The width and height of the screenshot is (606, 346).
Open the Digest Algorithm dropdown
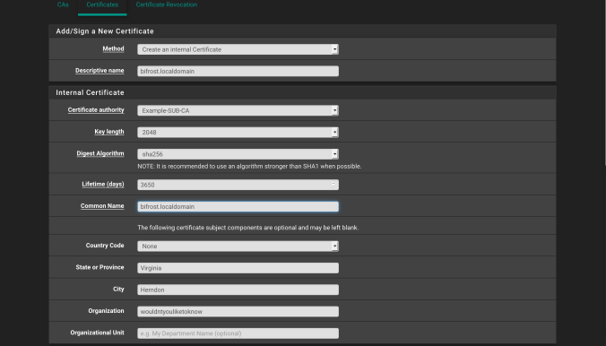(x=238, y=154)
